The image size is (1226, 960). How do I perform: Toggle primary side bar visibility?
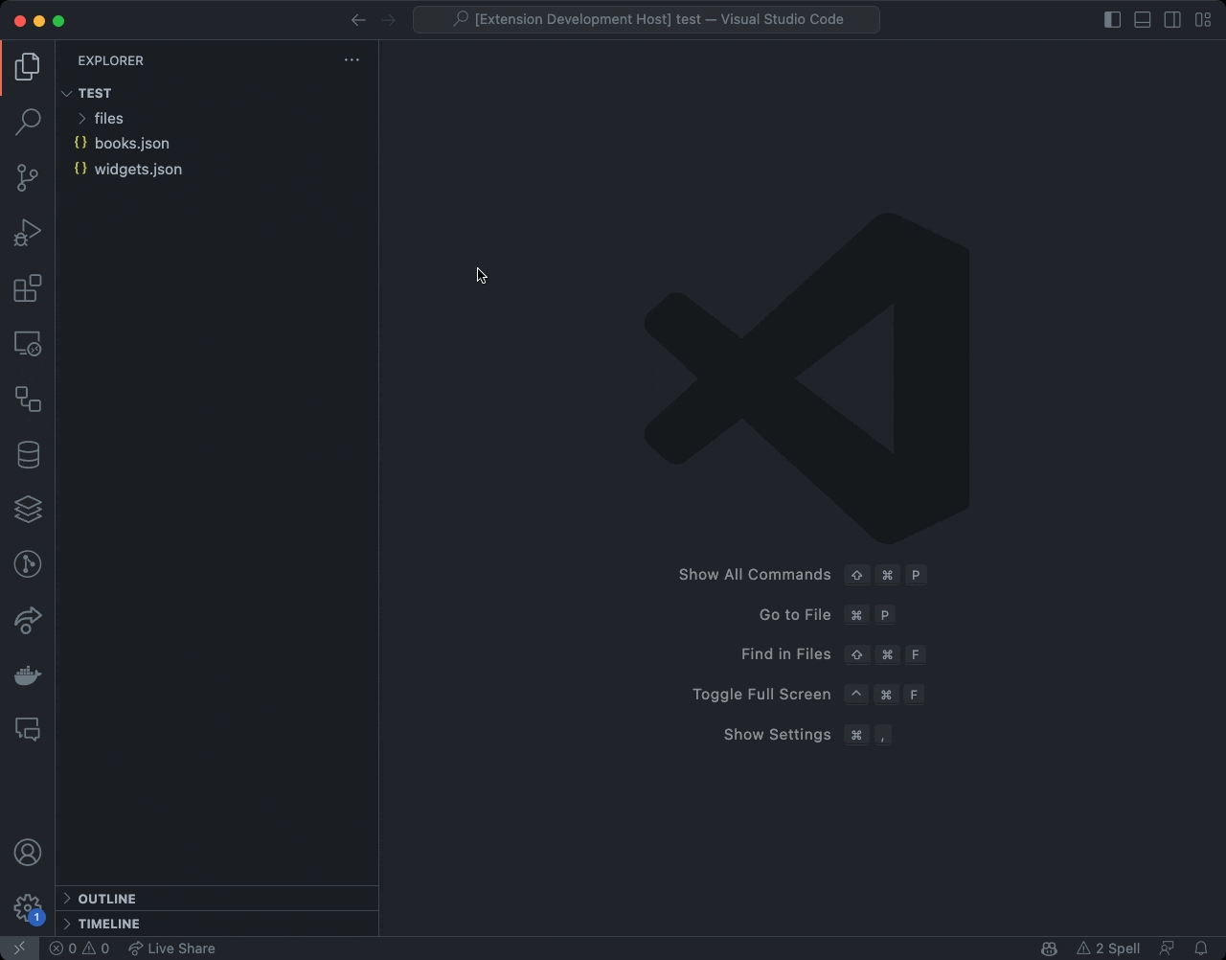pyautogui.click(x=1112, y=20)
